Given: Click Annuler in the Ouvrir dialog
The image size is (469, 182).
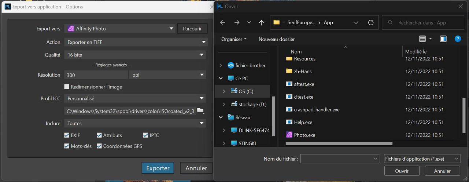Looking at the screenshot, I should pyautogui.click(x=442, y=171).
